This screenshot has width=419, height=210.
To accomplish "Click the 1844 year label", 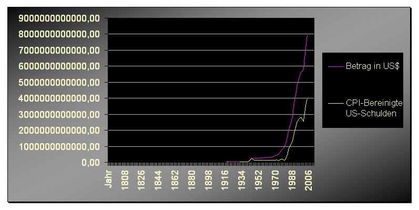I will coord(158,180).
